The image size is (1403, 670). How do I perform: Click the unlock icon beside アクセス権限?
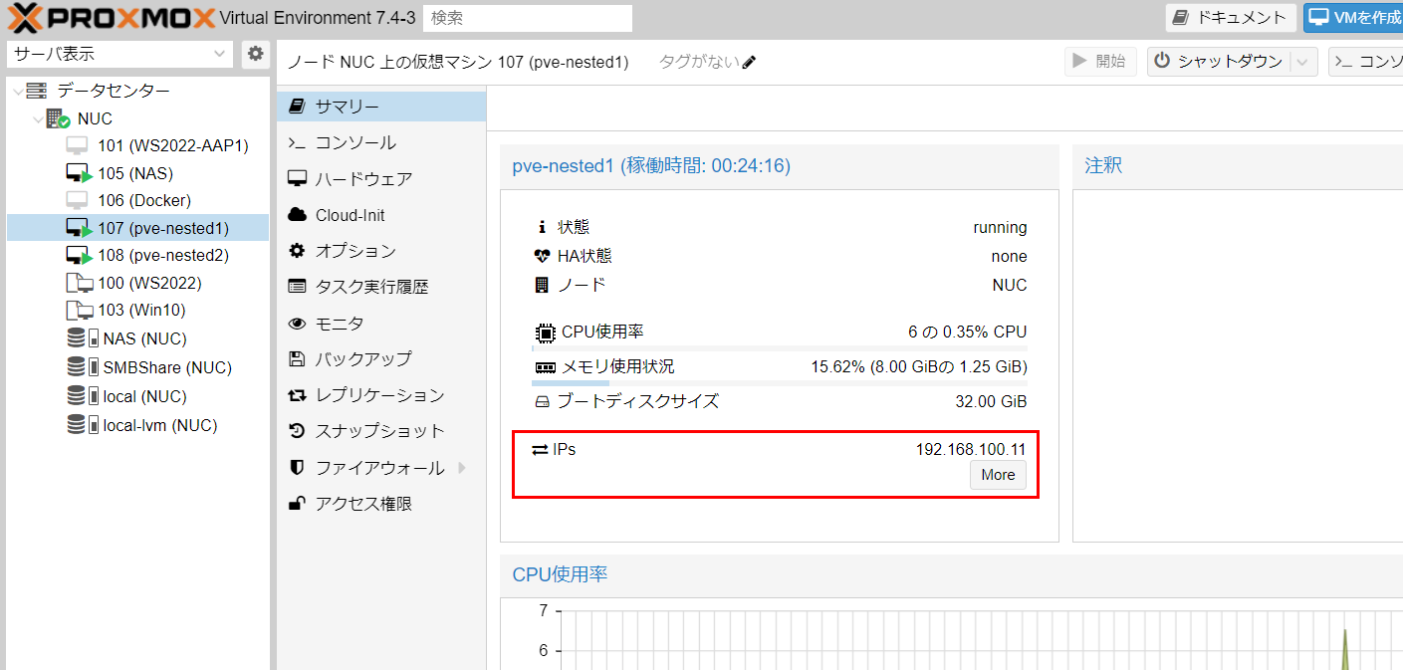[x=297, y=504]
